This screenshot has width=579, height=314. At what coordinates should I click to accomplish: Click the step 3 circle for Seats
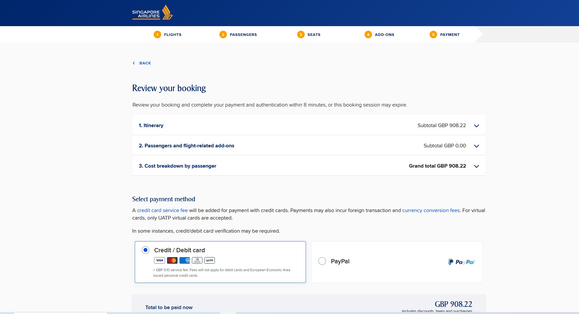[301, 35]
